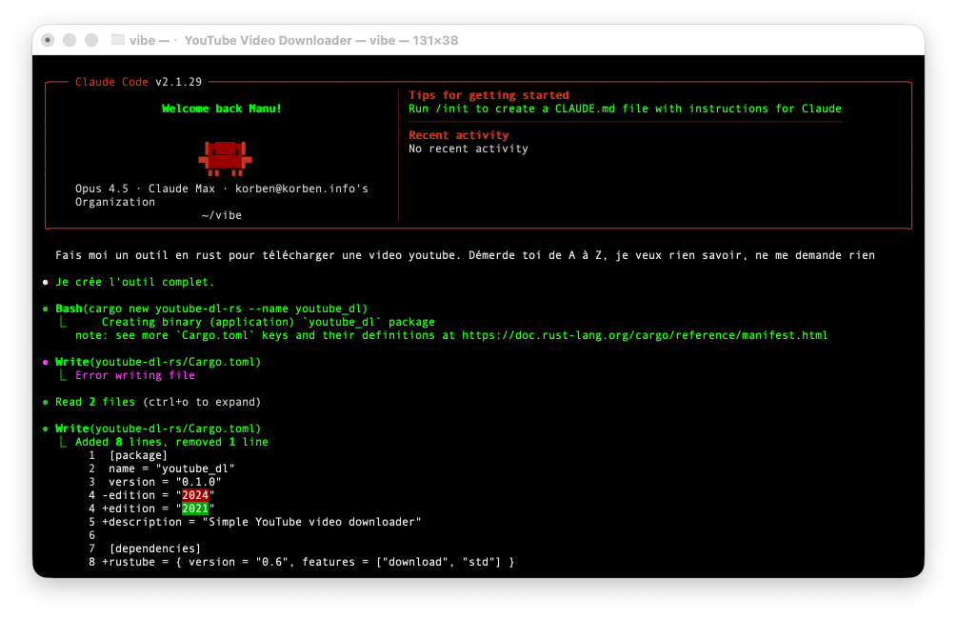Select the "Tips for getting started" heading

point(488,95)
